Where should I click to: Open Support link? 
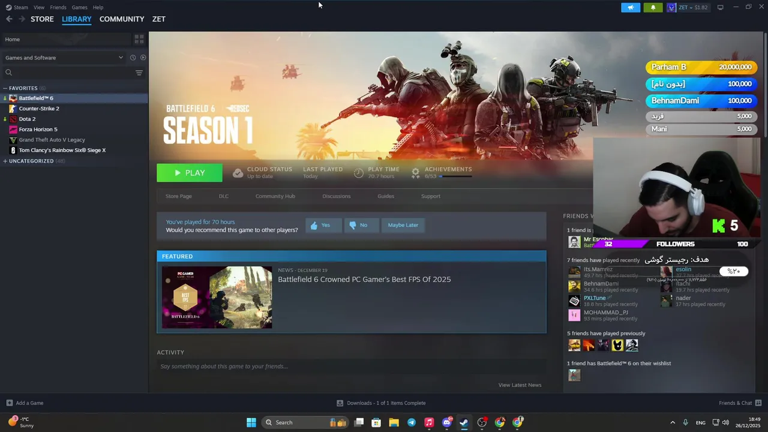[431, 196]
